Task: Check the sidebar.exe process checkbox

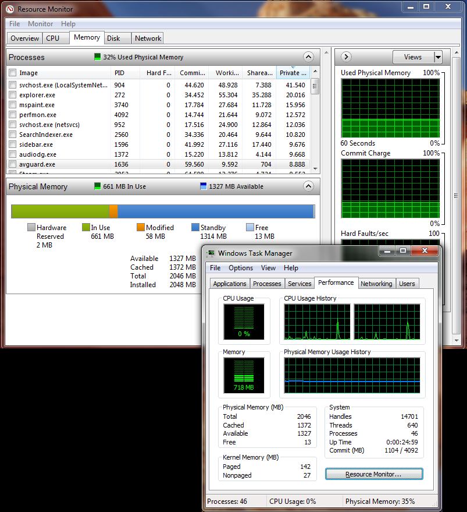Action: point(13,144)
